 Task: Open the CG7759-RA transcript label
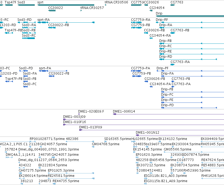(141, 20)
